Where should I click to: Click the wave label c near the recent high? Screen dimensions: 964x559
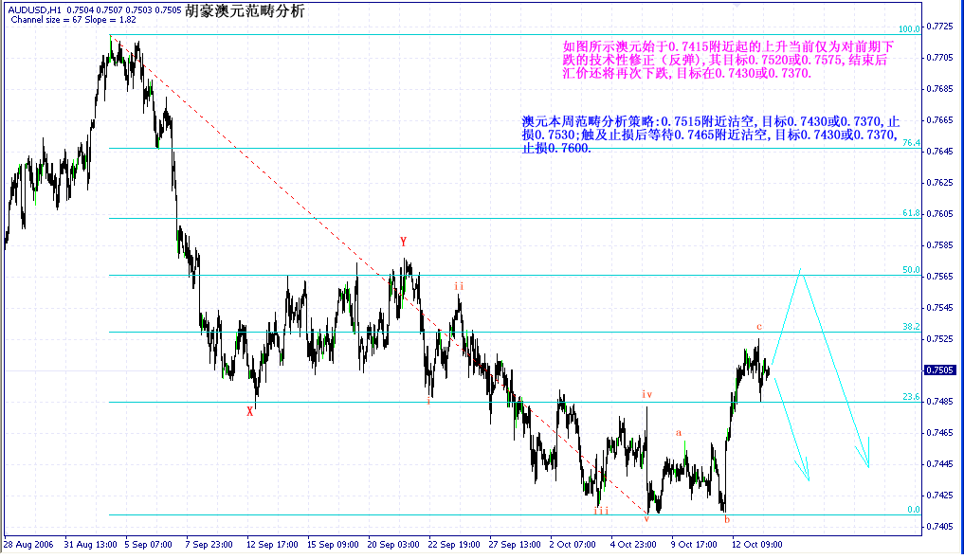[759, 326]
